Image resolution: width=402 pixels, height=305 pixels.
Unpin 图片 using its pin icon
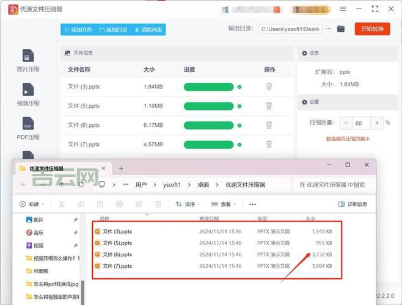pyautogui.click(x=75, y=220)
